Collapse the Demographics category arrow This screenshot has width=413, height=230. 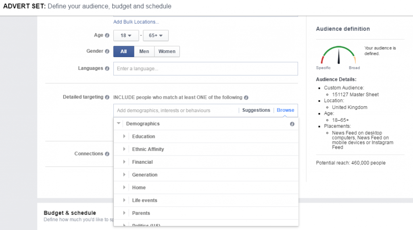(x=119, y=123)
